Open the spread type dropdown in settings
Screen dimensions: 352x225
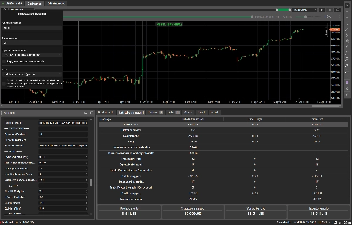click(32, 55)
